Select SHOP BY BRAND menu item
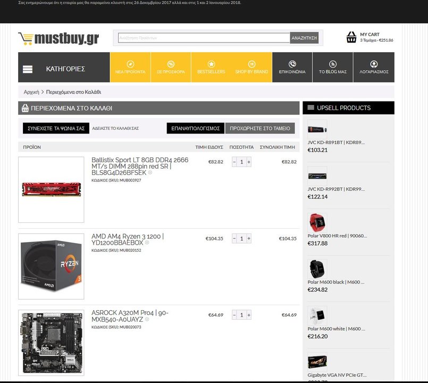This screenshot has width=428, height=383. (251, 67)
